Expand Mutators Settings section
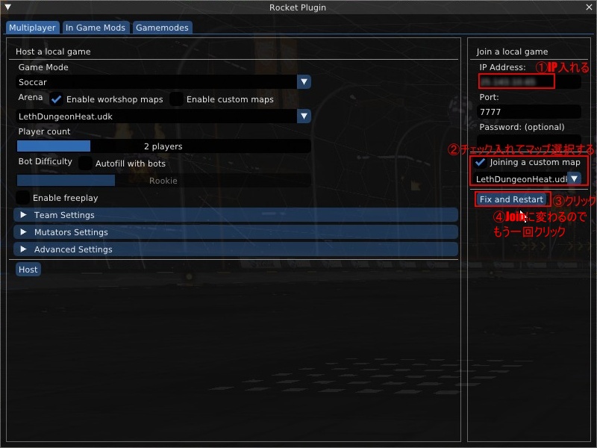Screen dimensions: 597x448 (x=236, y=232)
